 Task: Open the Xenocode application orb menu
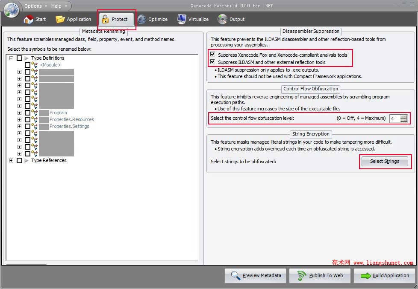pos(12,9)
